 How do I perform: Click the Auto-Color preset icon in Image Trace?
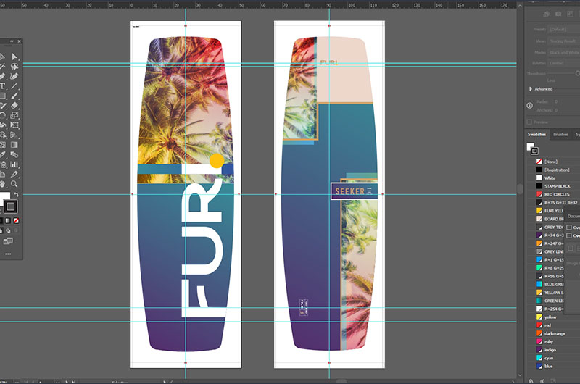click(x=547, y=14)
